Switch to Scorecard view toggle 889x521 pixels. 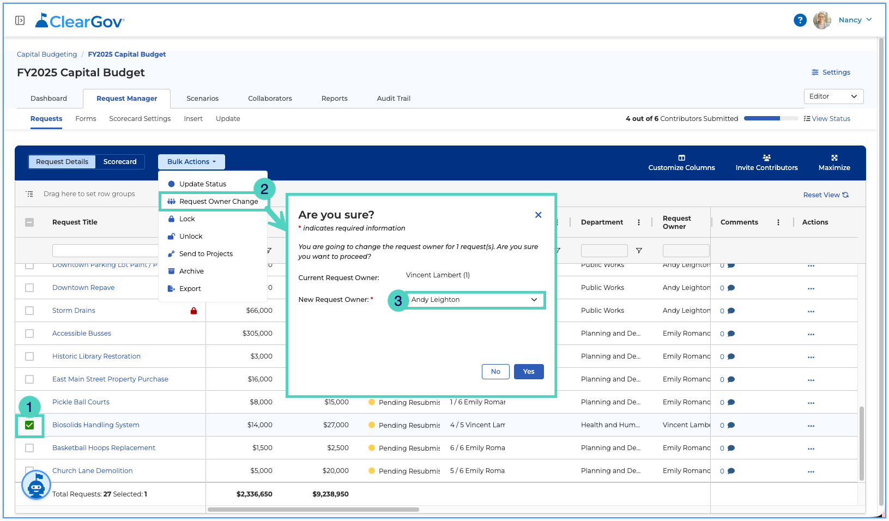(x=120, y=162)
